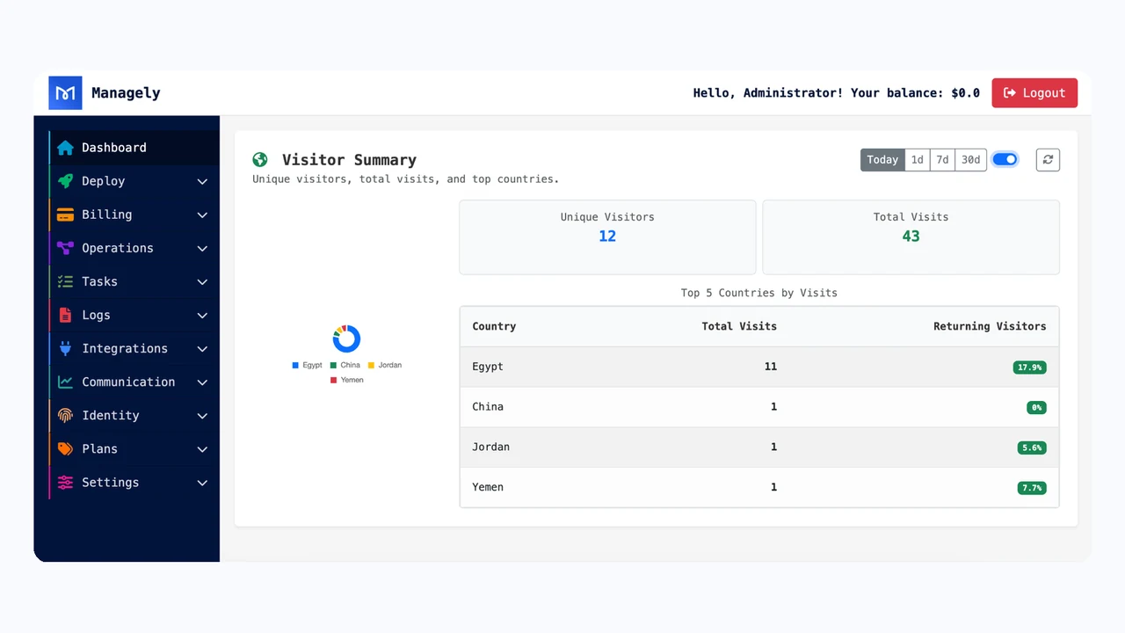The height and width of the screenshot is (633, 1125).
Task: Click the Country column header
Action: click(494, 326)
